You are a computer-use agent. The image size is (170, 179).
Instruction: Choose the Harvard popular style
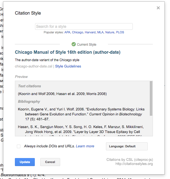click(x=90, y=32)
